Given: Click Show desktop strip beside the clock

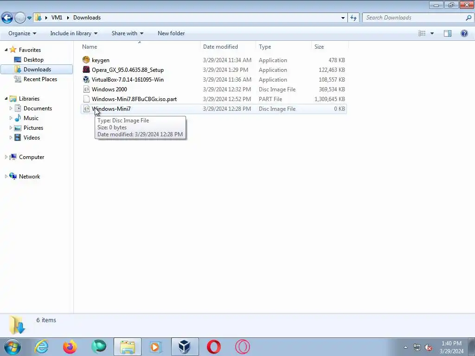Looking at the screenshot, I should 472,347.
